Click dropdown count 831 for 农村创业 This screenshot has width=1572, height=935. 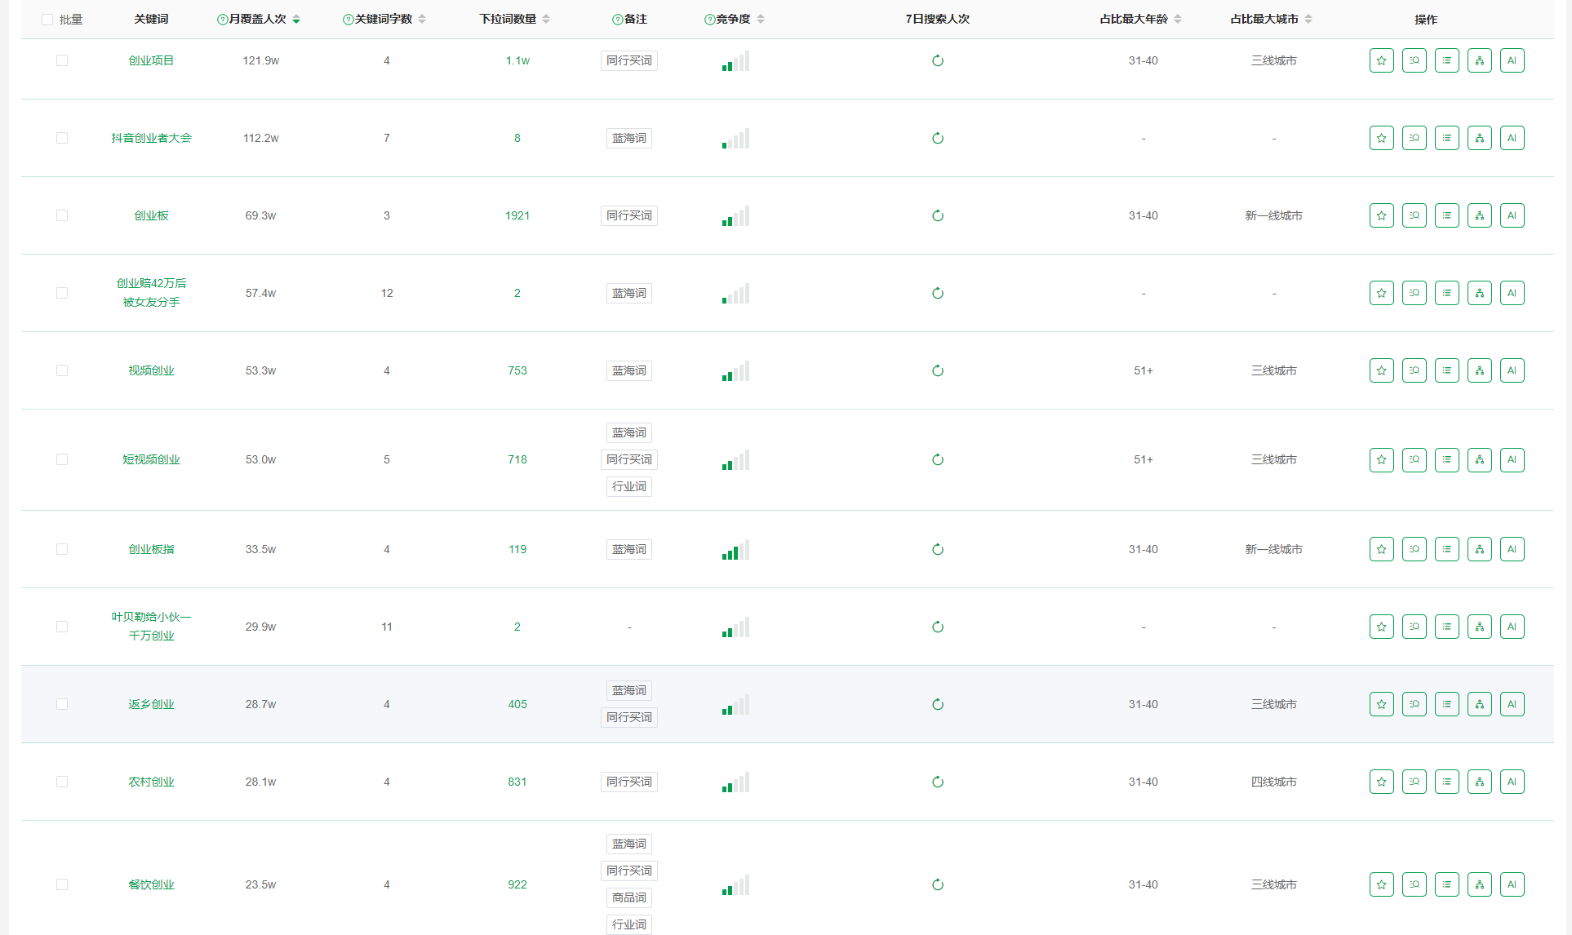point(517,782)
